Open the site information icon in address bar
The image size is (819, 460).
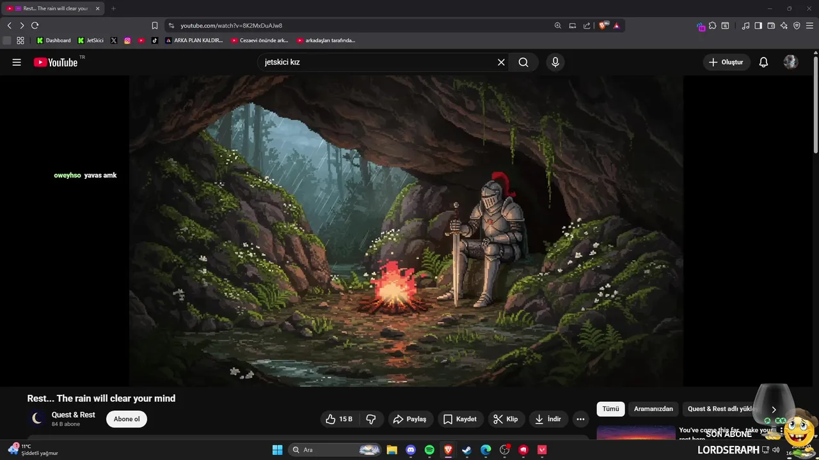pyautogui.click(x=171, y=26)
